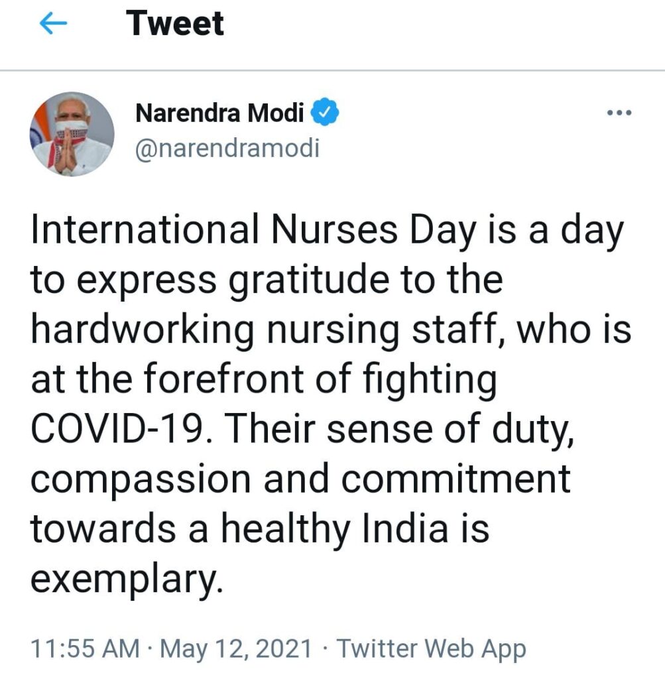The image size is (665, 679).
Task: Open the three-dot more options menu
Action: [x=619, y=113]
